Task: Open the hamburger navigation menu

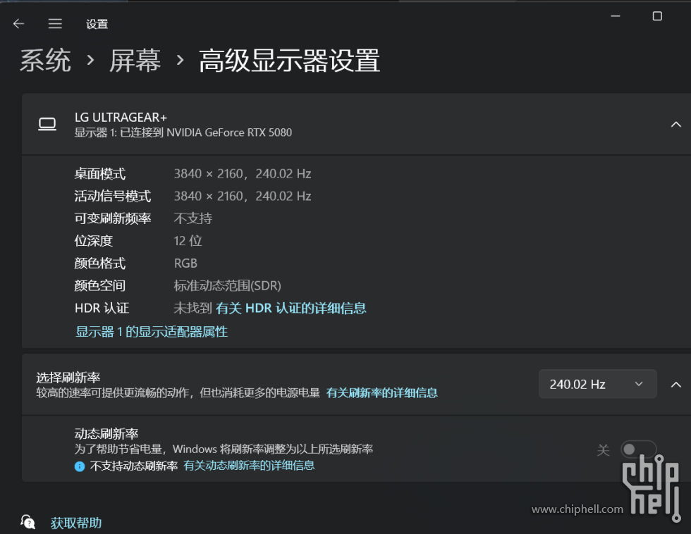Action: click(55, 24)
